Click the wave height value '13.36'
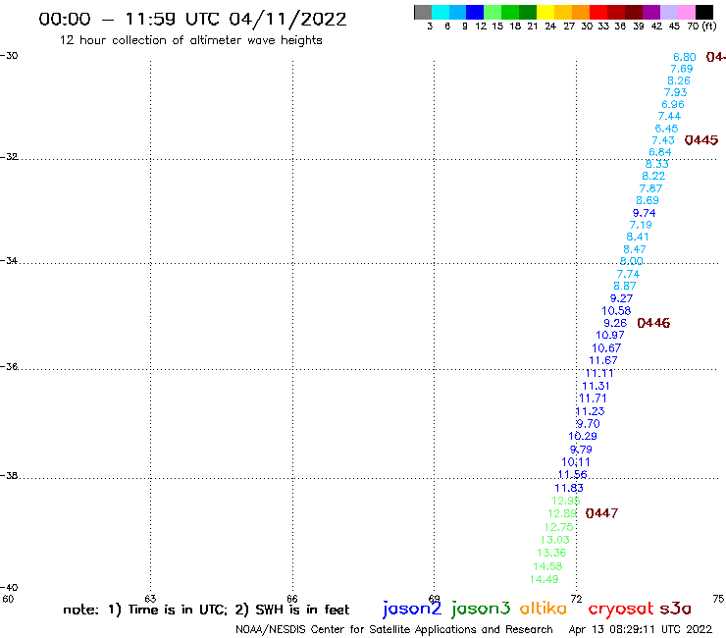This screenshot has height=638, width=726. pyautogui.click(x=551, y=553)
